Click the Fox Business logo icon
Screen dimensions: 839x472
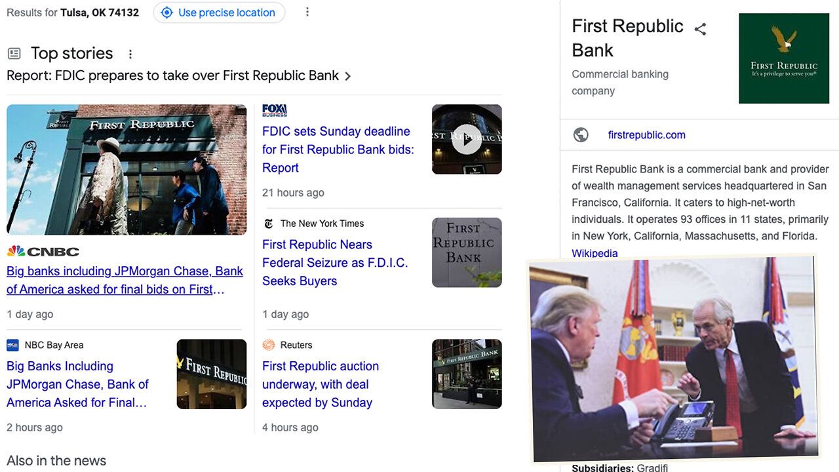coord(275,110)
